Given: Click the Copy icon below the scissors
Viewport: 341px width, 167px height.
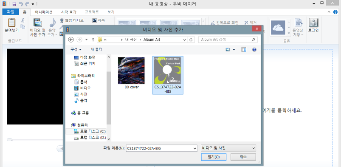Looking at the screenshot, I should click(23, 27).
